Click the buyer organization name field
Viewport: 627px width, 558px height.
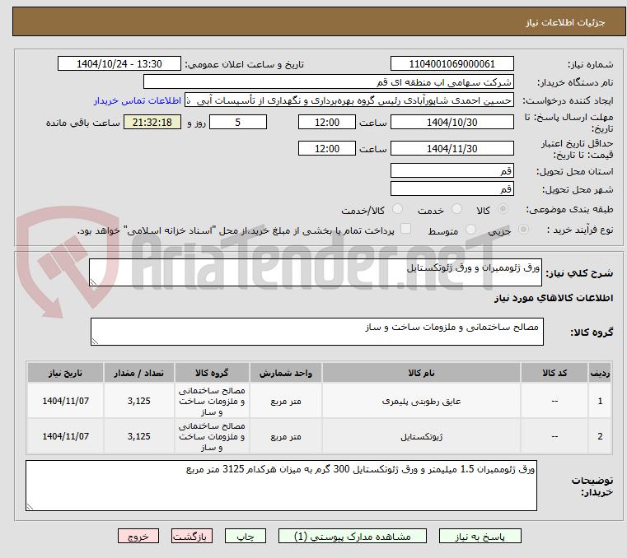coord(328,82)
